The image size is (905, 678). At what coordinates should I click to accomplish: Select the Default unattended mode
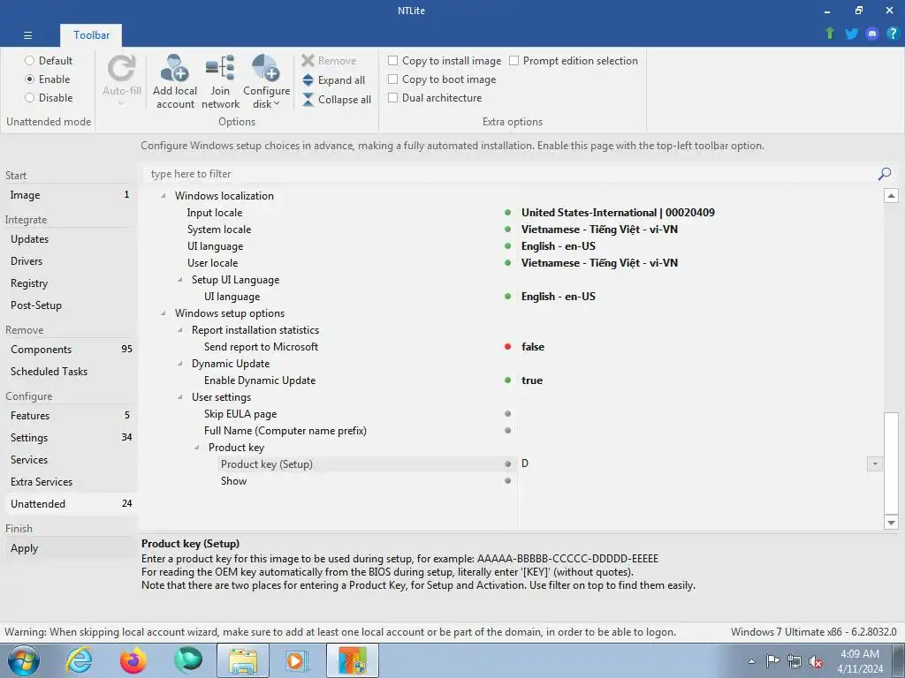point(29,61)
